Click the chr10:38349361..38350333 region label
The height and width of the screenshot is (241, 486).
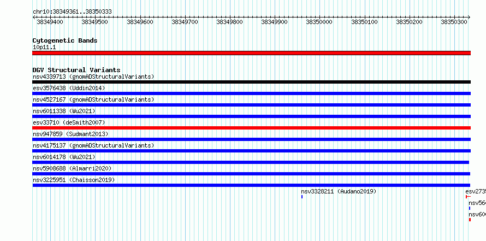[x=72, y=11]
